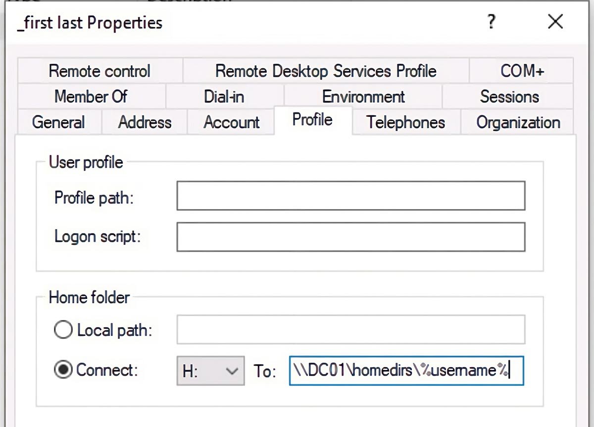594x427 pixels.
Task: Open the Account tab
Action: click(231, 122)
